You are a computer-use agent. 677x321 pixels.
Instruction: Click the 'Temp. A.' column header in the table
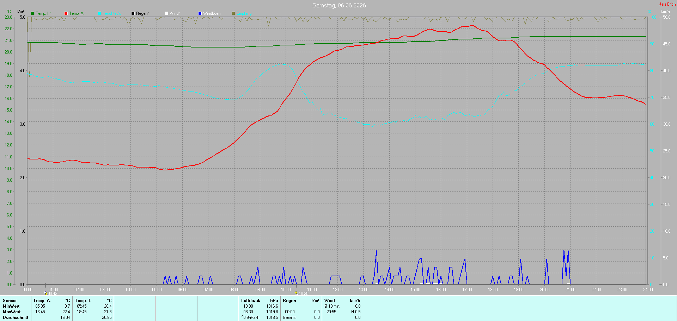[x=42, y=301]
